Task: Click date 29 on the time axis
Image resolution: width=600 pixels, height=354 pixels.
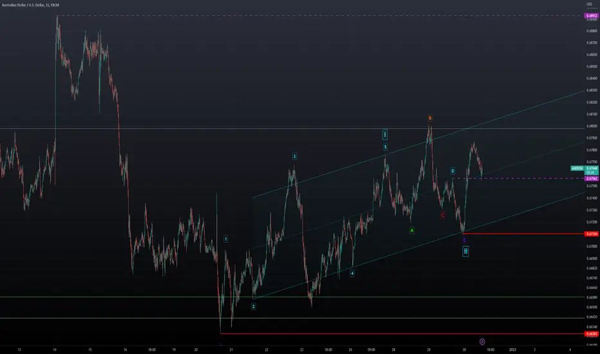Action: click(429, 349)
